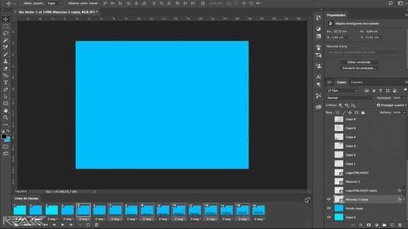Viewport: 408px width, 229px height.
Task: Open the Edit Toolbar three-dots button
Action: [x=6, y=125]
